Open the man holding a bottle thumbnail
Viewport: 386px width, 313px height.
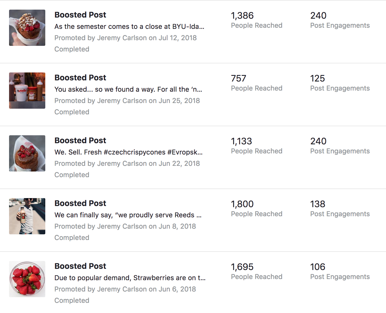(27, 216)
